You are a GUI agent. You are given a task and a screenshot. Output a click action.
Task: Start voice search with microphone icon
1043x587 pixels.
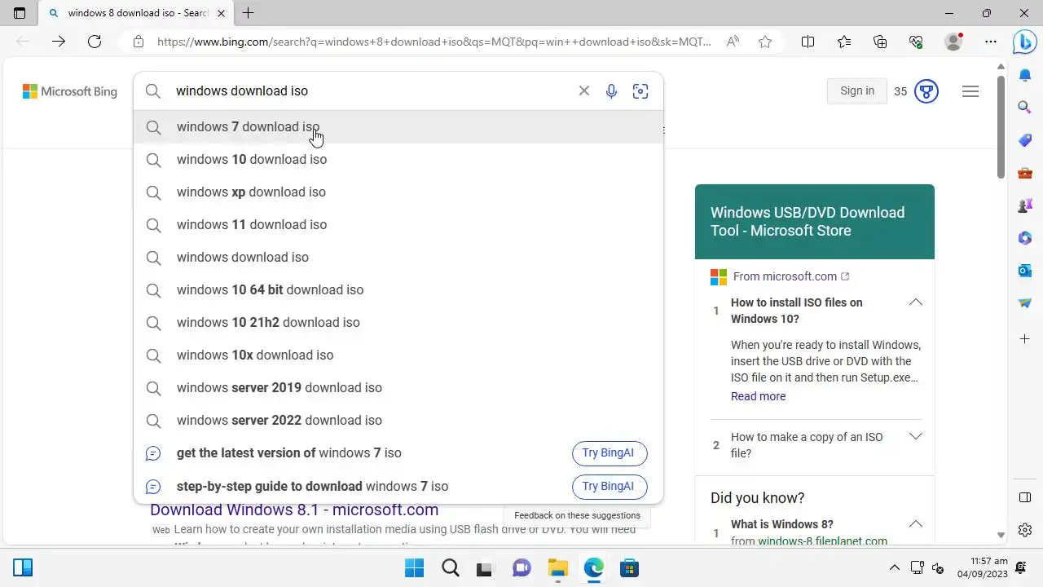[611, 91]
